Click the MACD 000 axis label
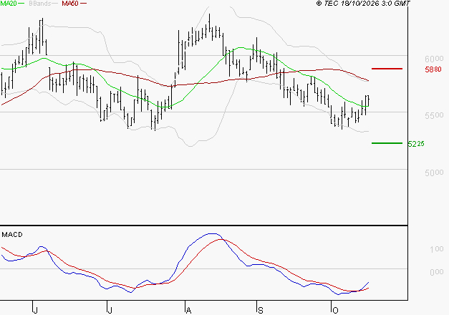The height and width of the screenshot is (315, 449). (437, 272)
